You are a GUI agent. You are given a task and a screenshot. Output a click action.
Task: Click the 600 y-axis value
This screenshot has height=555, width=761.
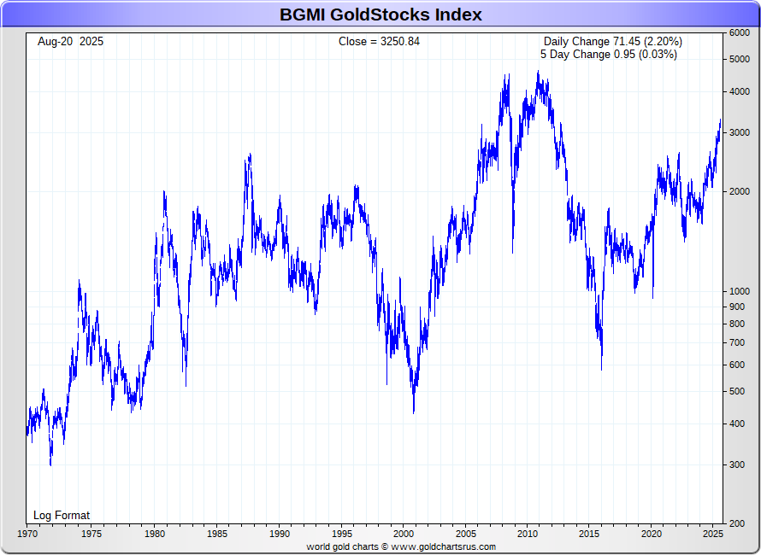pyautogui.click(x=737, y=365)
